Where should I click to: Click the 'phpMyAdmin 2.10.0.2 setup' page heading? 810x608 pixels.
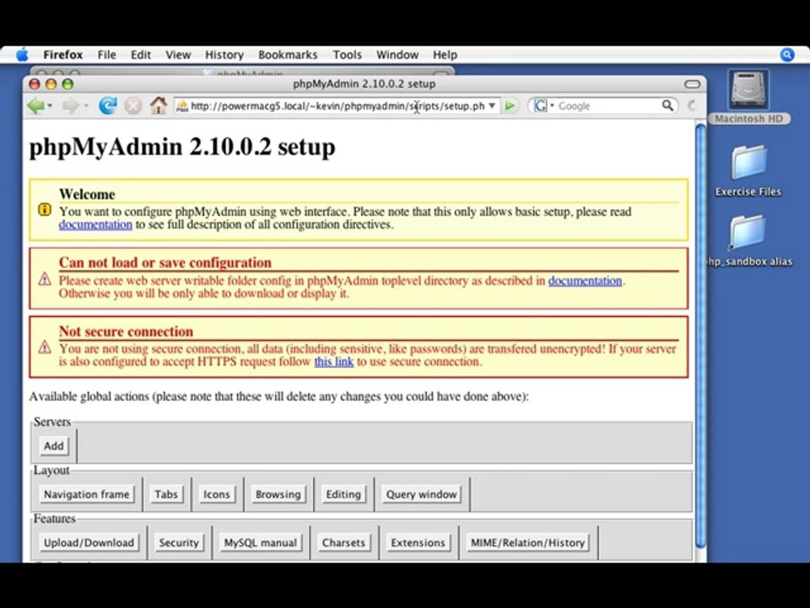(x=182, y=147)
